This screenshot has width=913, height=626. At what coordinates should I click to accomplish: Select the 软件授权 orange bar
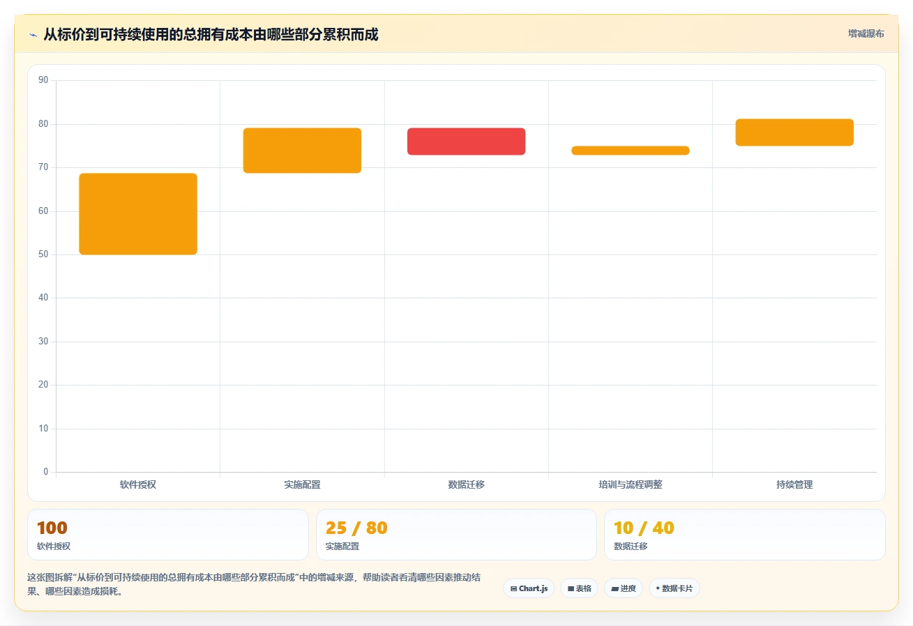click(138, 214)
